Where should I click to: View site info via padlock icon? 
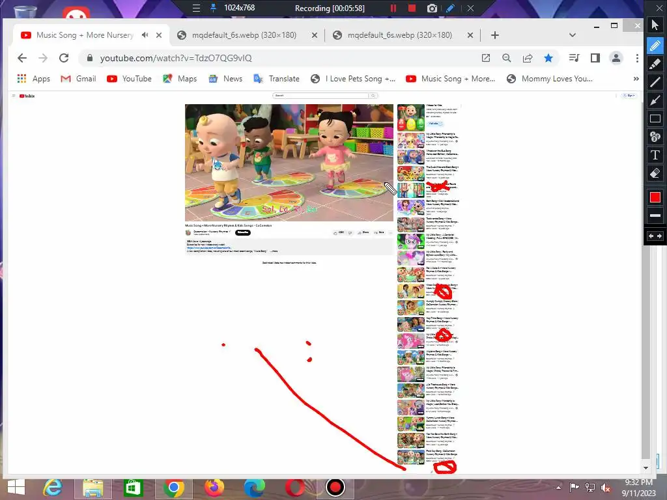point(89,58)
